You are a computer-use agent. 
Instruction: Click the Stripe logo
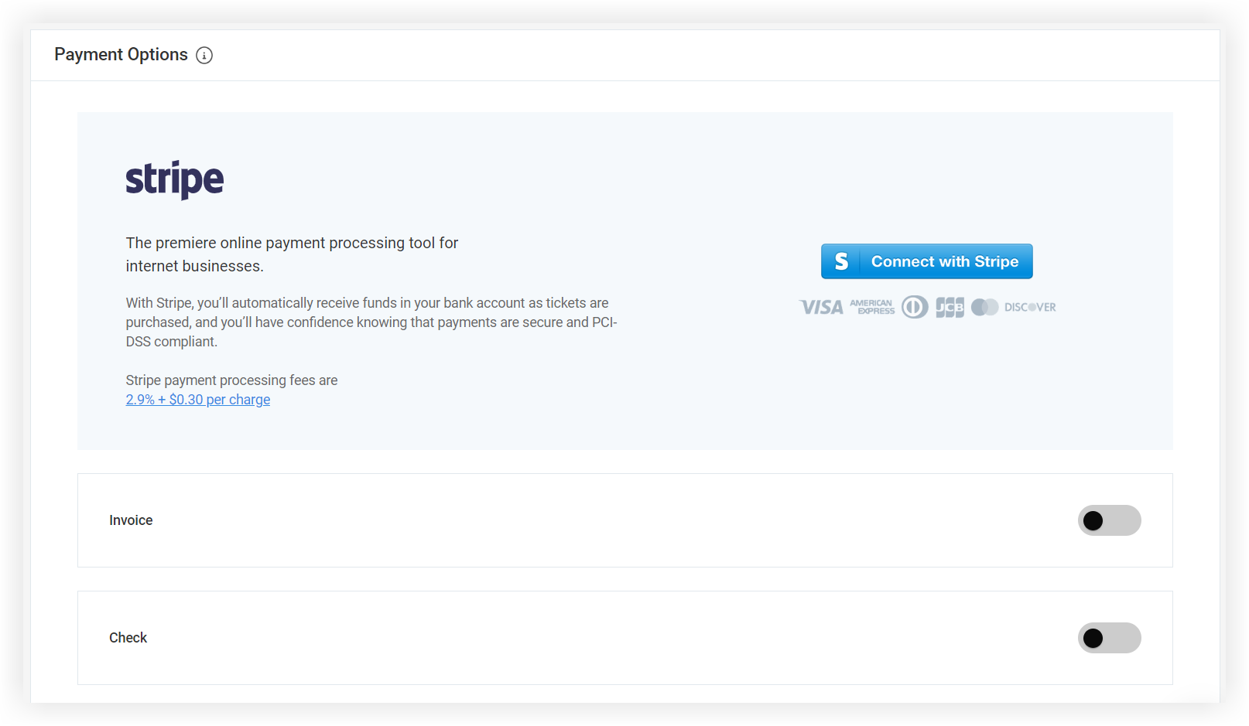(175, 180)
